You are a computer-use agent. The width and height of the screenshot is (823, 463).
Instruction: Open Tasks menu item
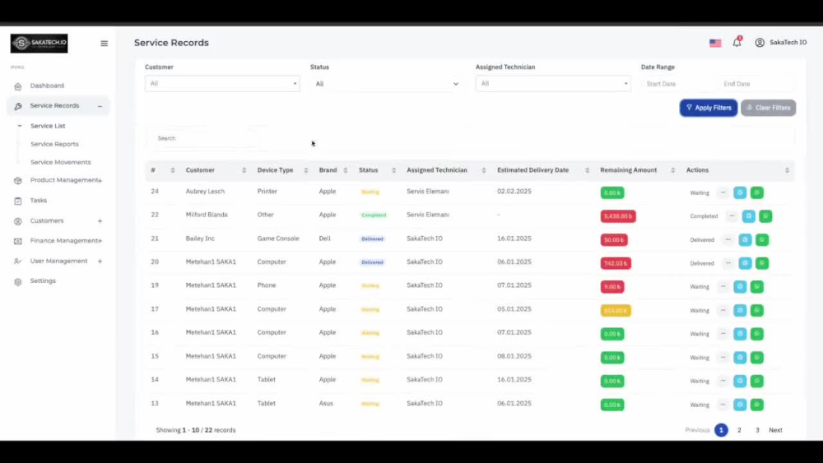tap(39, 201)
